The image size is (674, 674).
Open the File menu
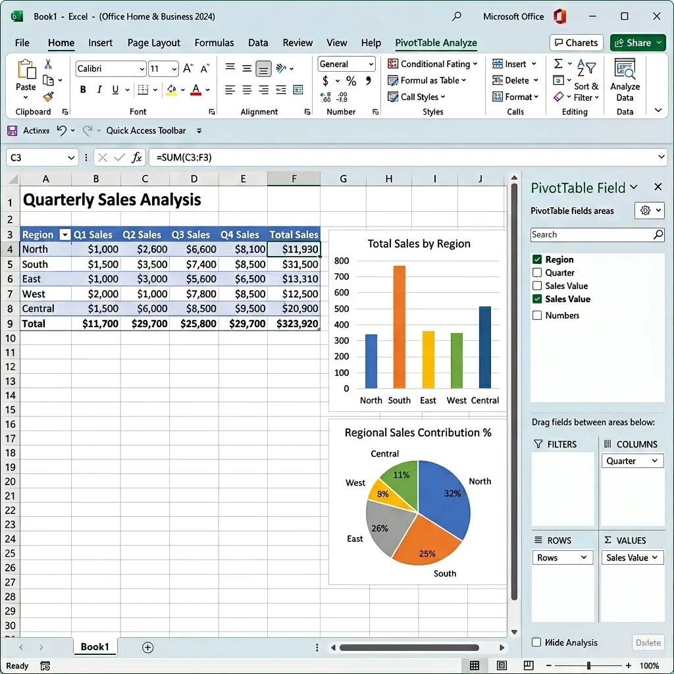point(22,43)
